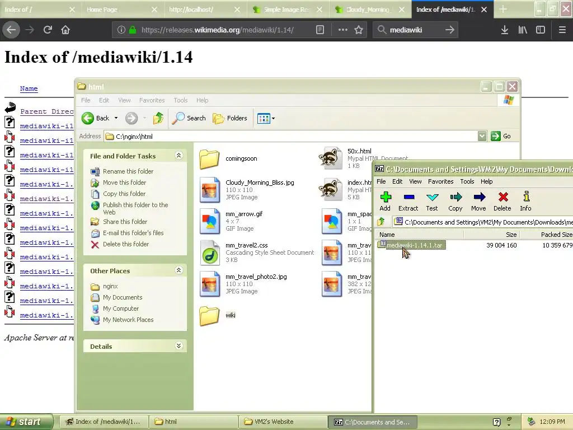Click the 7-Zip Info button
This screenshot has width=573, height=430.
526,201
